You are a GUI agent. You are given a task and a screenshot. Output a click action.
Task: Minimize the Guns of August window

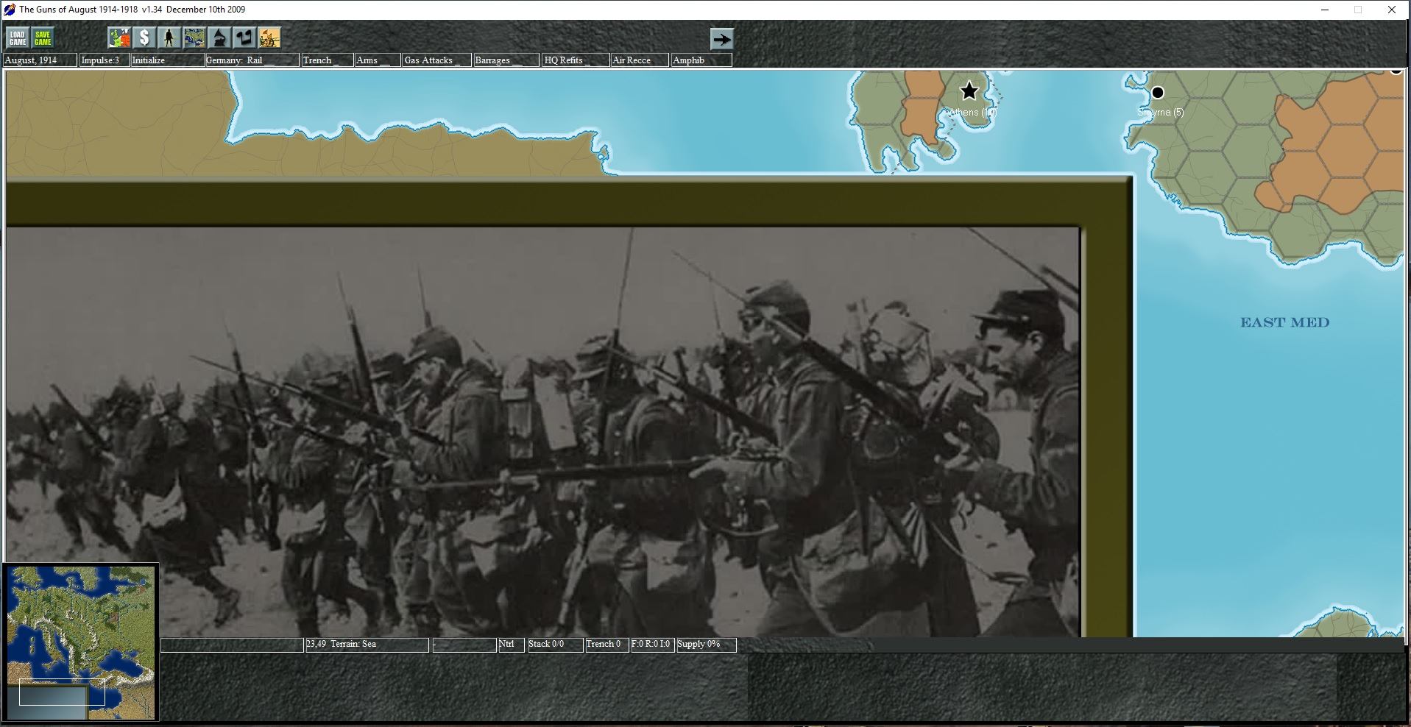click(1325, 10)
